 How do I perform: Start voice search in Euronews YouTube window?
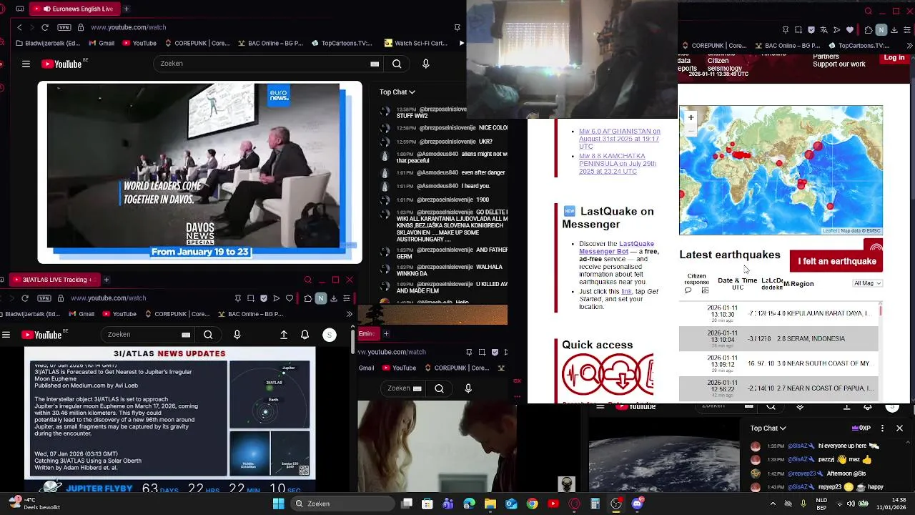[426, 64]
